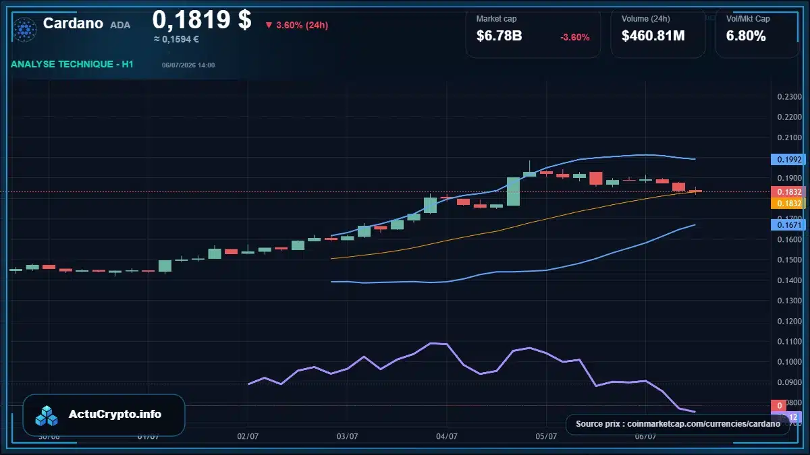Click the $6.78B market cap value
The height and width of the screenshot is (455, 810).
tap(499, 36)
